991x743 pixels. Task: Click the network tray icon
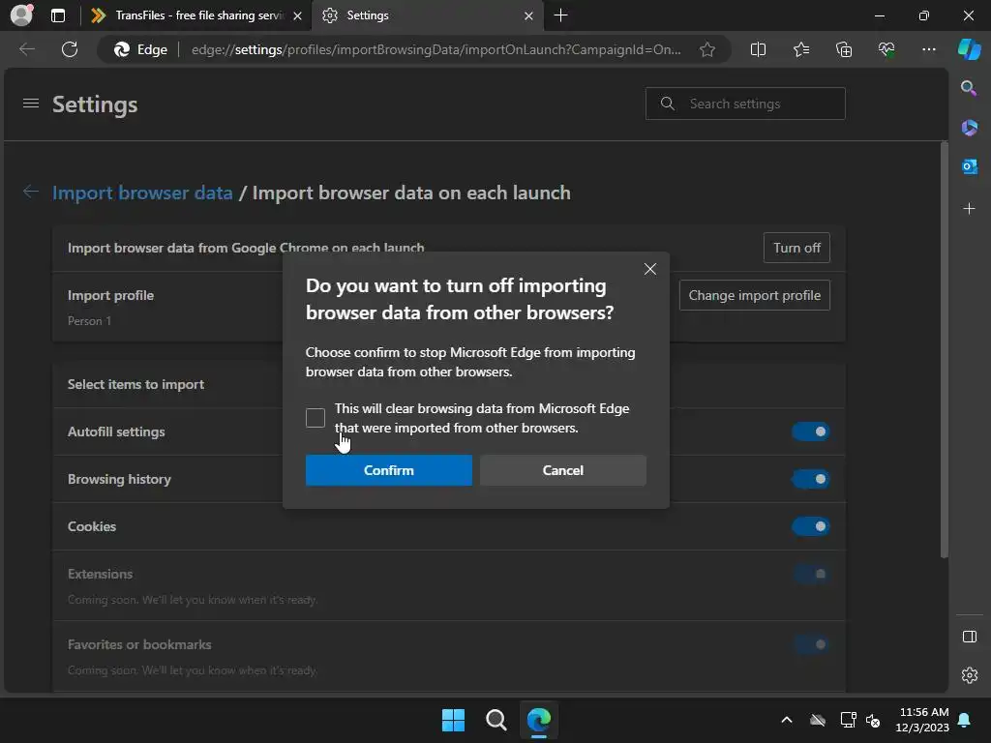pyautogui.click(x=848, y=720)
